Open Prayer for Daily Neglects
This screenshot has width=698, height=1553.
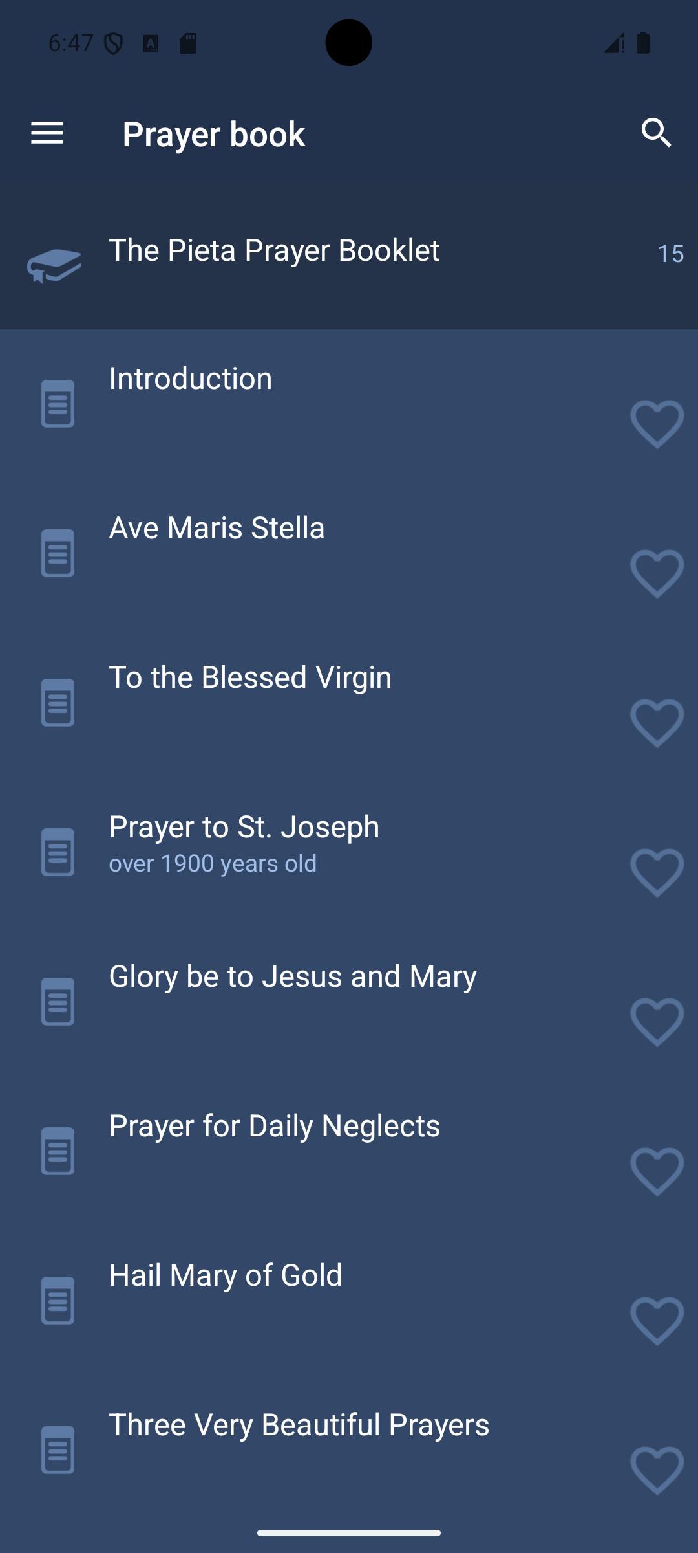[274, 1126]
